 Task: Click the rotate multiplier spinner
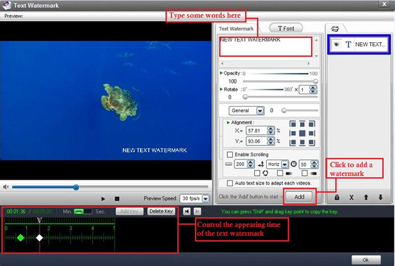pos(313,90)
